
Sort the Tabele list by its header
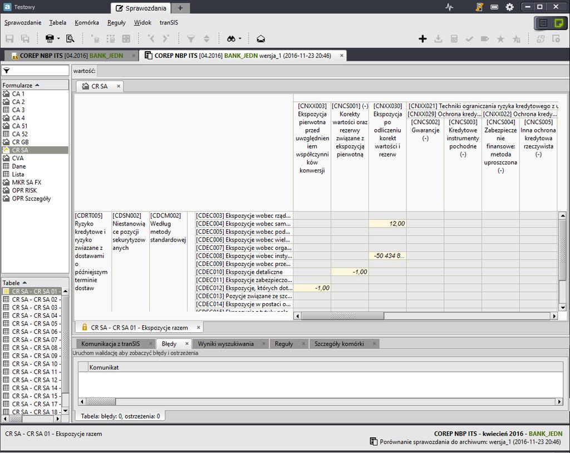(35, 283)
